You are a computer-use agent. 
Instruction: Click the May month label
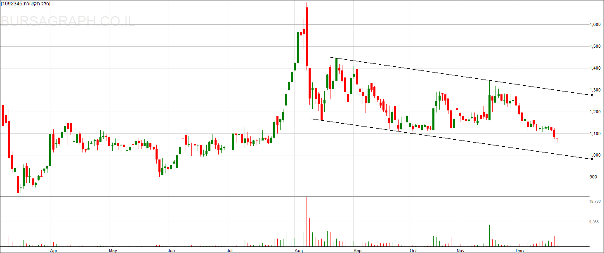tap(113, 250)
